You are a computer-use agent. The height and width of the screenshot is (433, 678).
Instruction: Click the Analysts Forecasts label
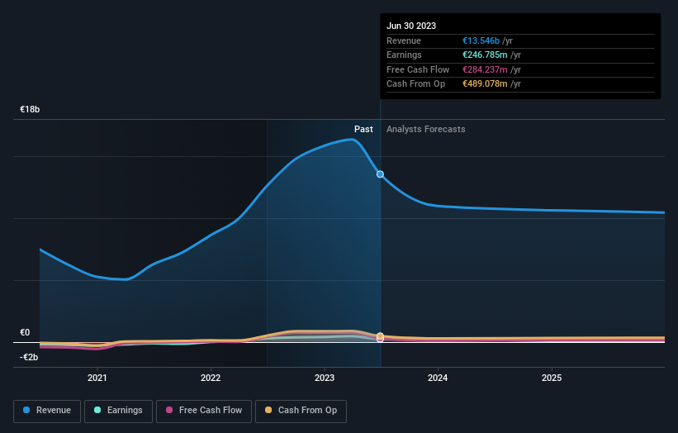(x=426, y=130)
